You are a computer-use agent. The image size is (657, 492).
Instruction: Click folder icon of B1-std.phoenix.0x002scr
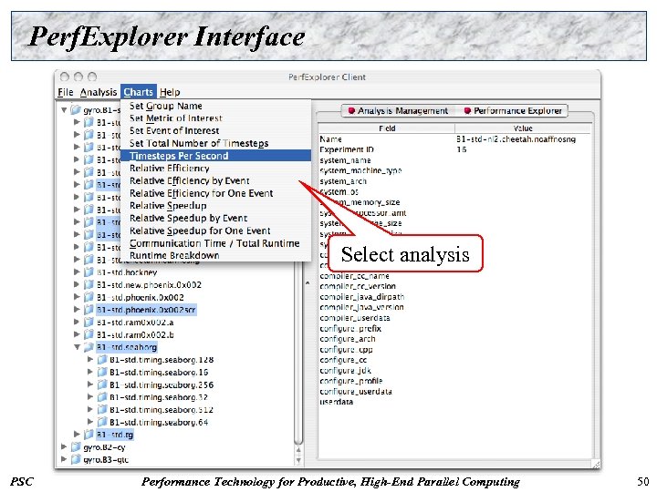[x=89, y=310]
